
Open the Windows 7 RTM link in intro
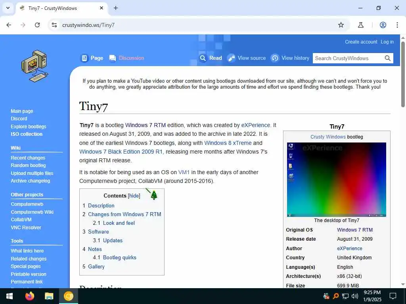pyautogui.click(x=146, y=125)
